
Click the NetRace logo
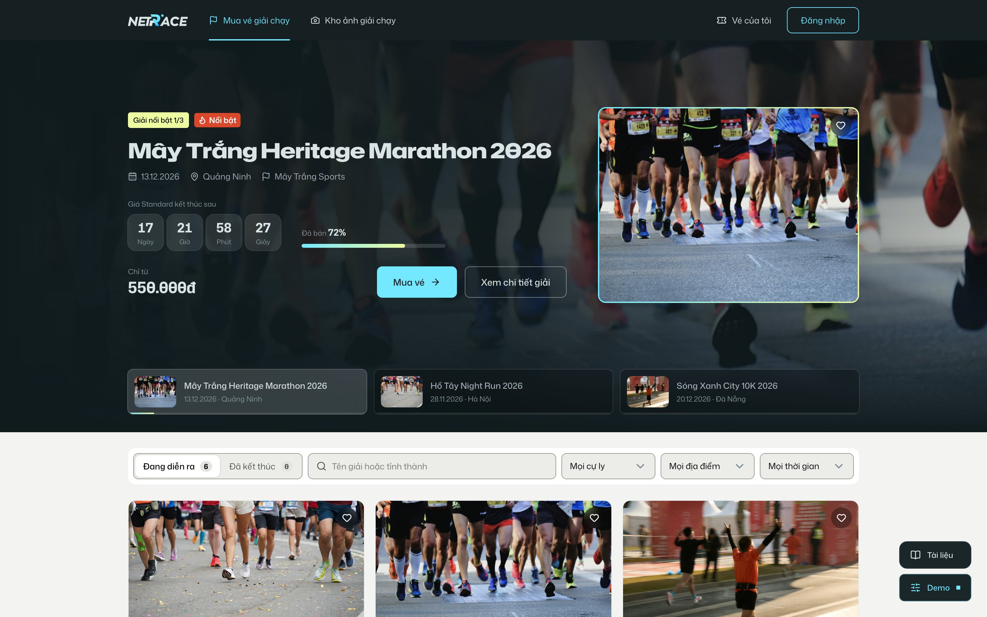(x=158, y=20)
